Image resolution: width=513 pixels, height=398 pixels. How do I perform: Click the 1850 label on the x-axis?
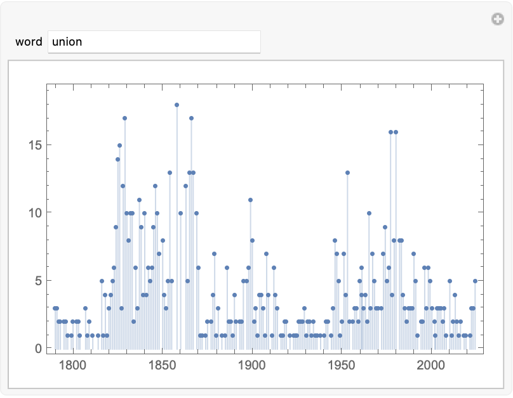pyautogui.click(x=162, y=365)
